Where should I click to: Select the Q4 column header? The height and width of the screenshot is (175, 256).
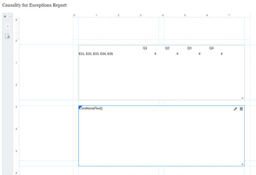[x=211, y=48]
